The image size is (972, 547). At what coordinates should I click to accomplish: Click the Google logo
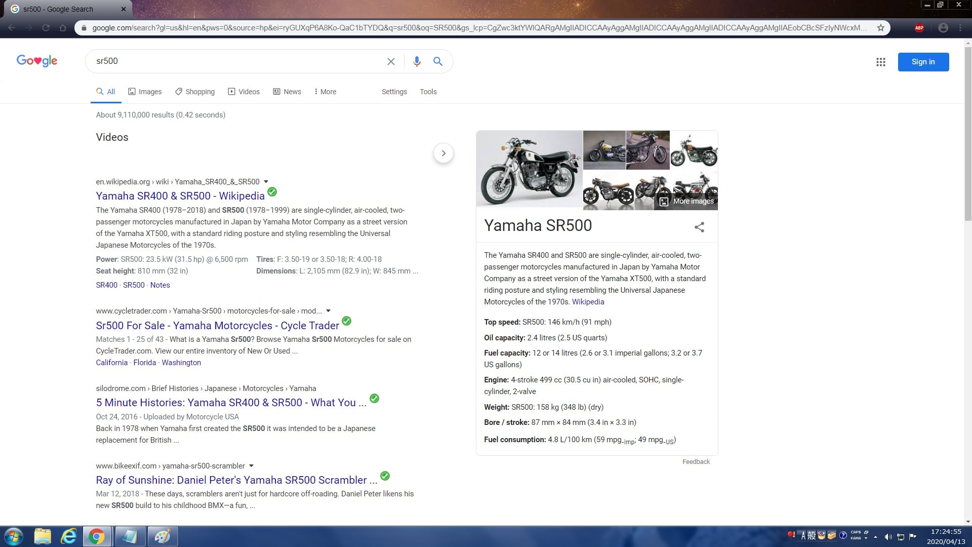coord(37,61)
